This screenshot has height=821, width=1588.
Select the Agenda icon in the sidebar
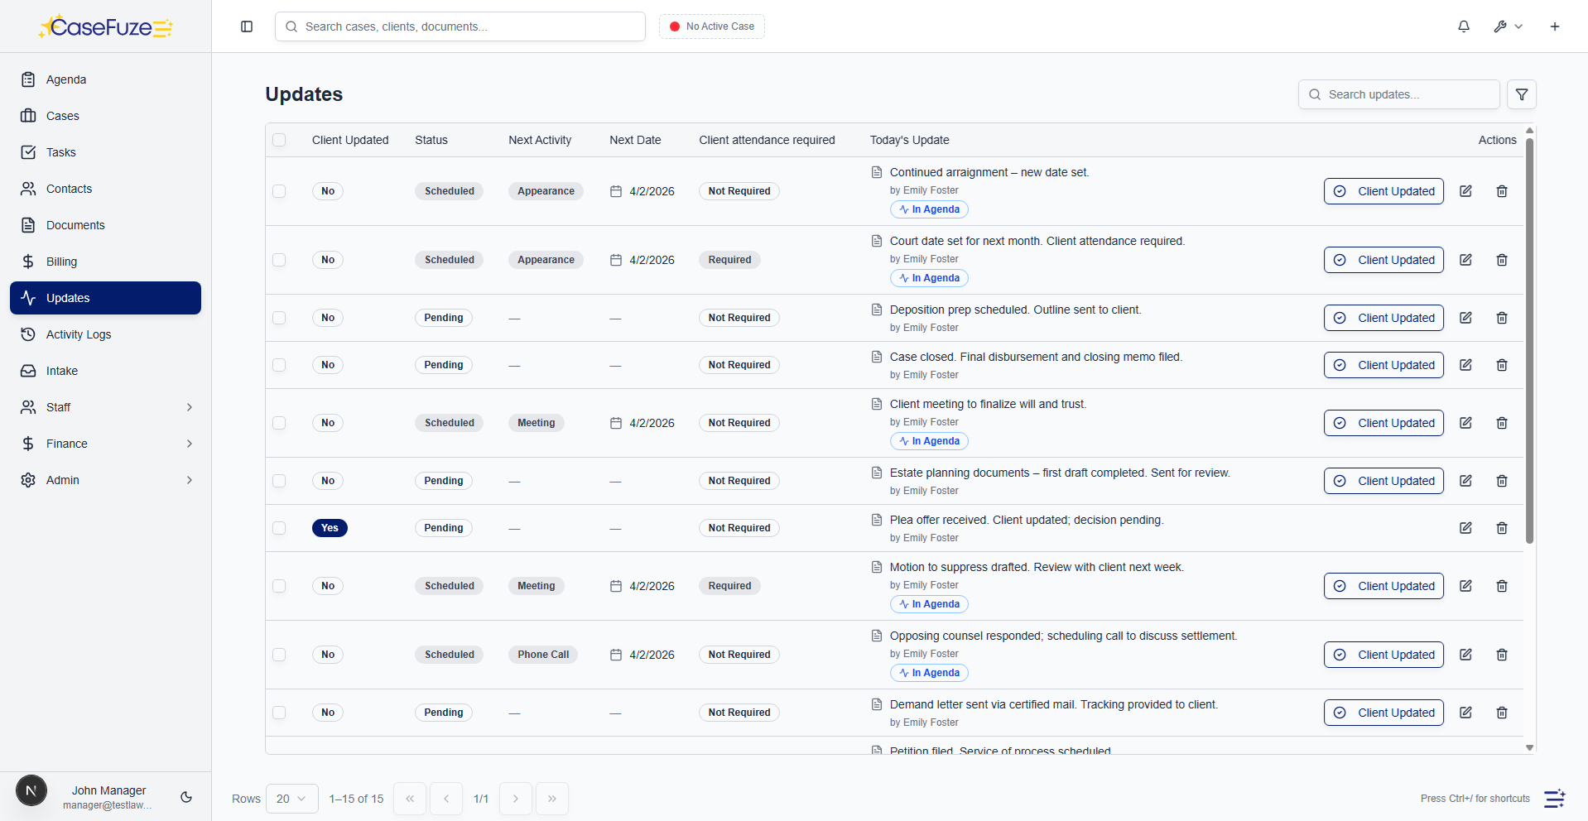pyautogui.click(x=29, y=79)
